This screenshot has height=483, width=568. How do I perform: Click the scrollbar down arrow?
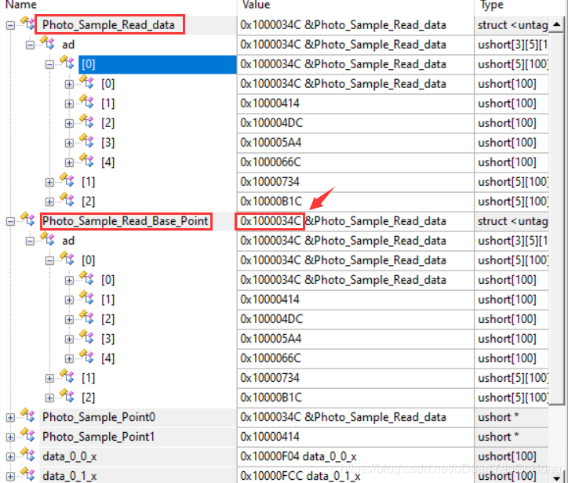point(557,478)
